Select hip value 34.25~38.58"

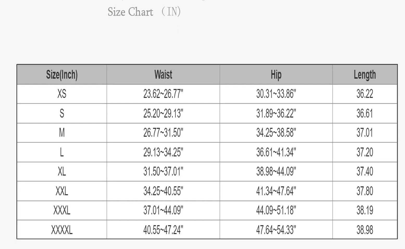click(276, 133)
